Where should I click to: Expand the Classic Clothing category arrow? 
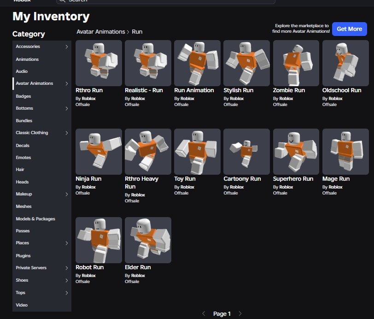pyautogui.click(x=66, y=133)
